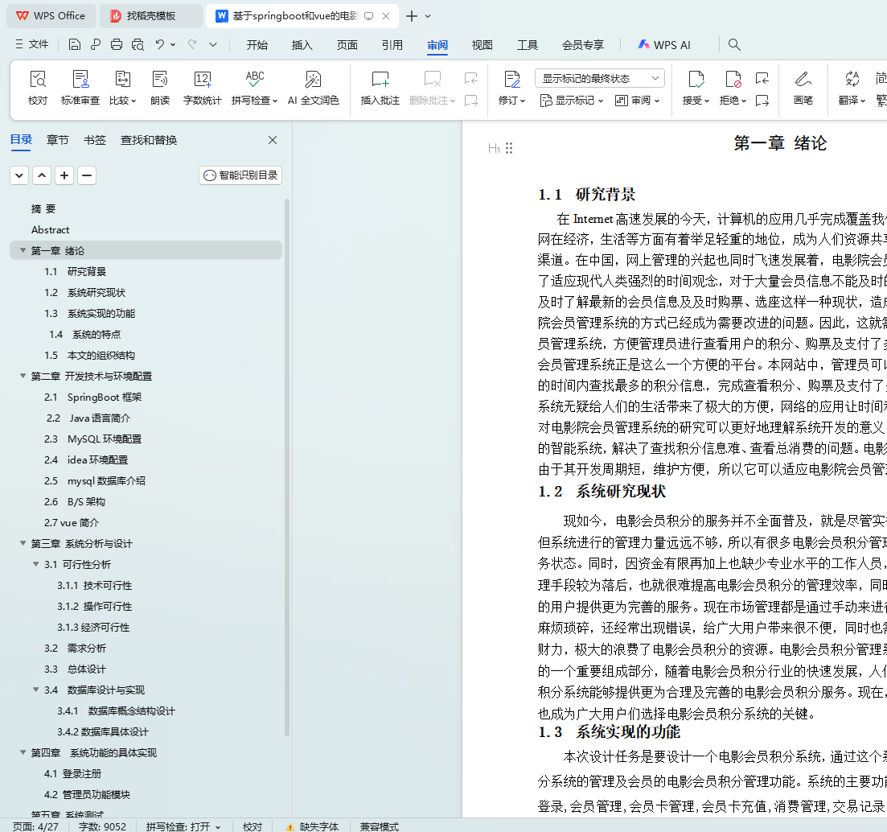Run AI 全文润色 polishing
887x832 pixels.
tap(313, 87)
